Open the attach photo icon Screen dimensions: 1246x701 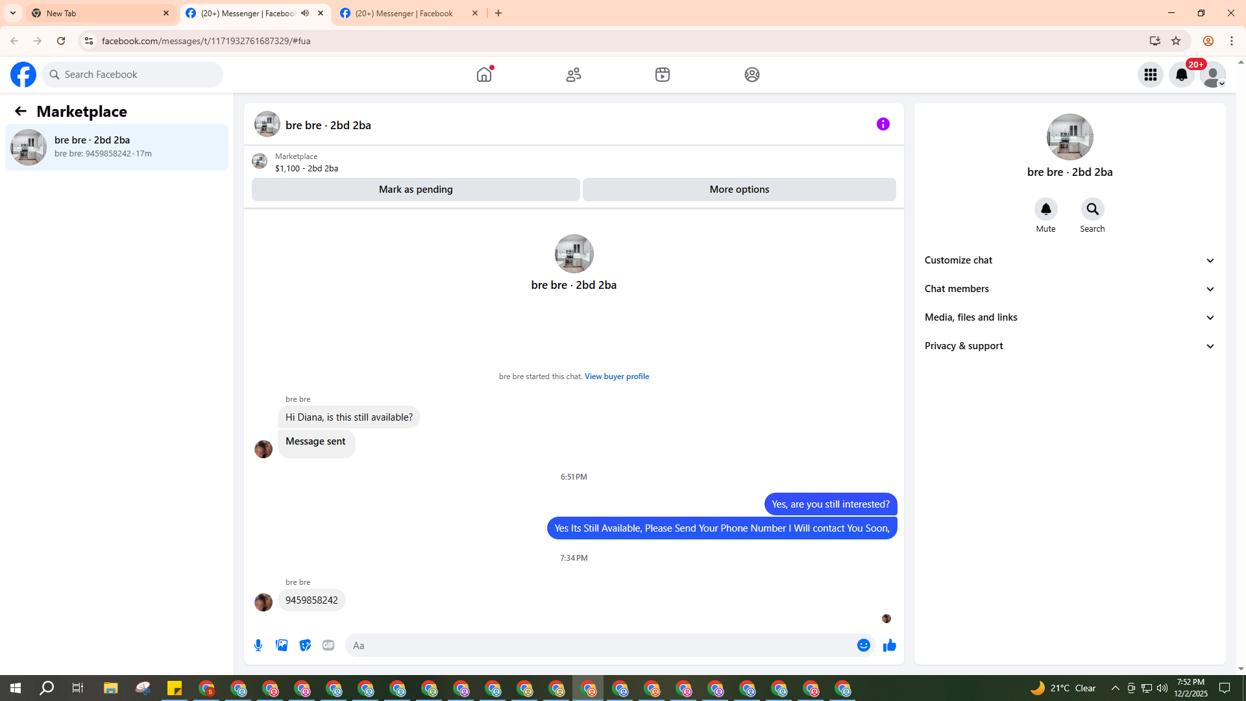(x=282, y=645)
